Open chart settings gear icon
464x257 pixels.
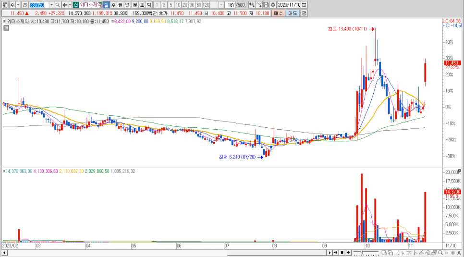[x=272, y=5]
